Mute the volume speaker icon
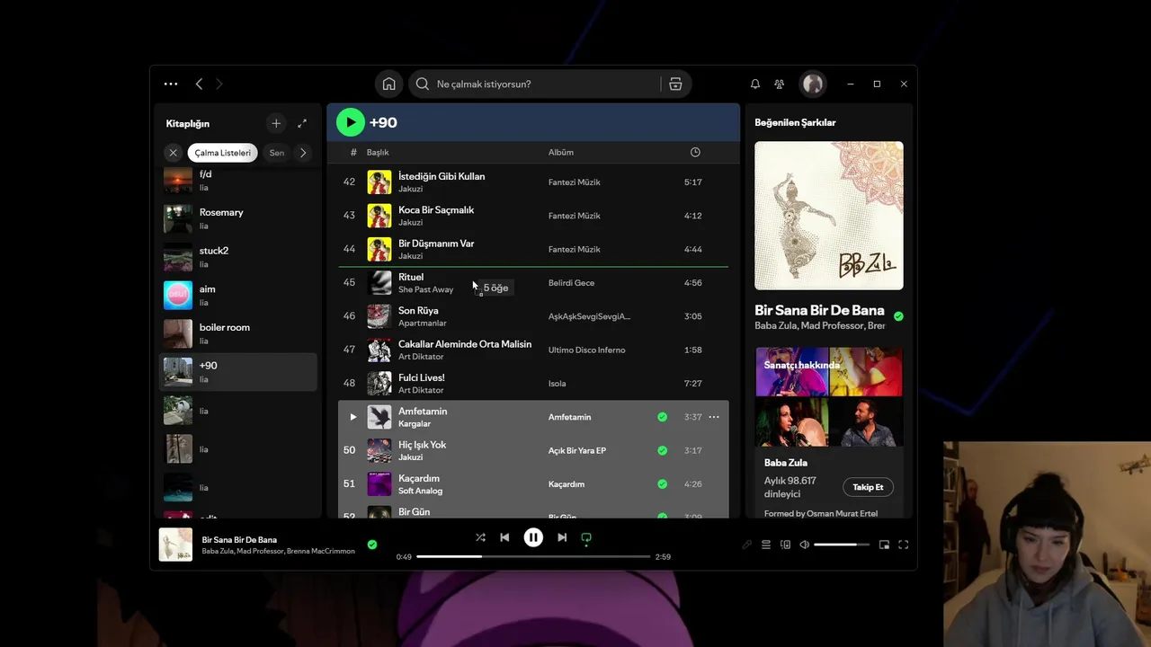This screenshot has height=647, width=1151. (805, 545)
